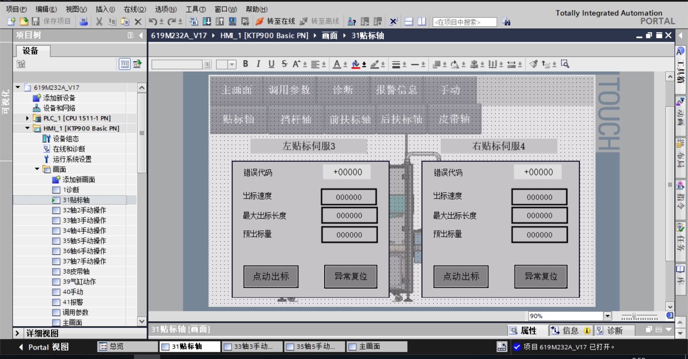
Task: Click right panel 异常复位 button
Action: 541,277
